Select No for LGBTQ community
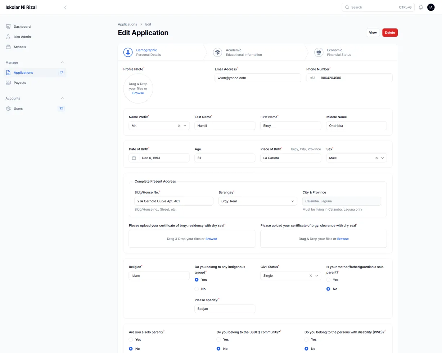 218,349
